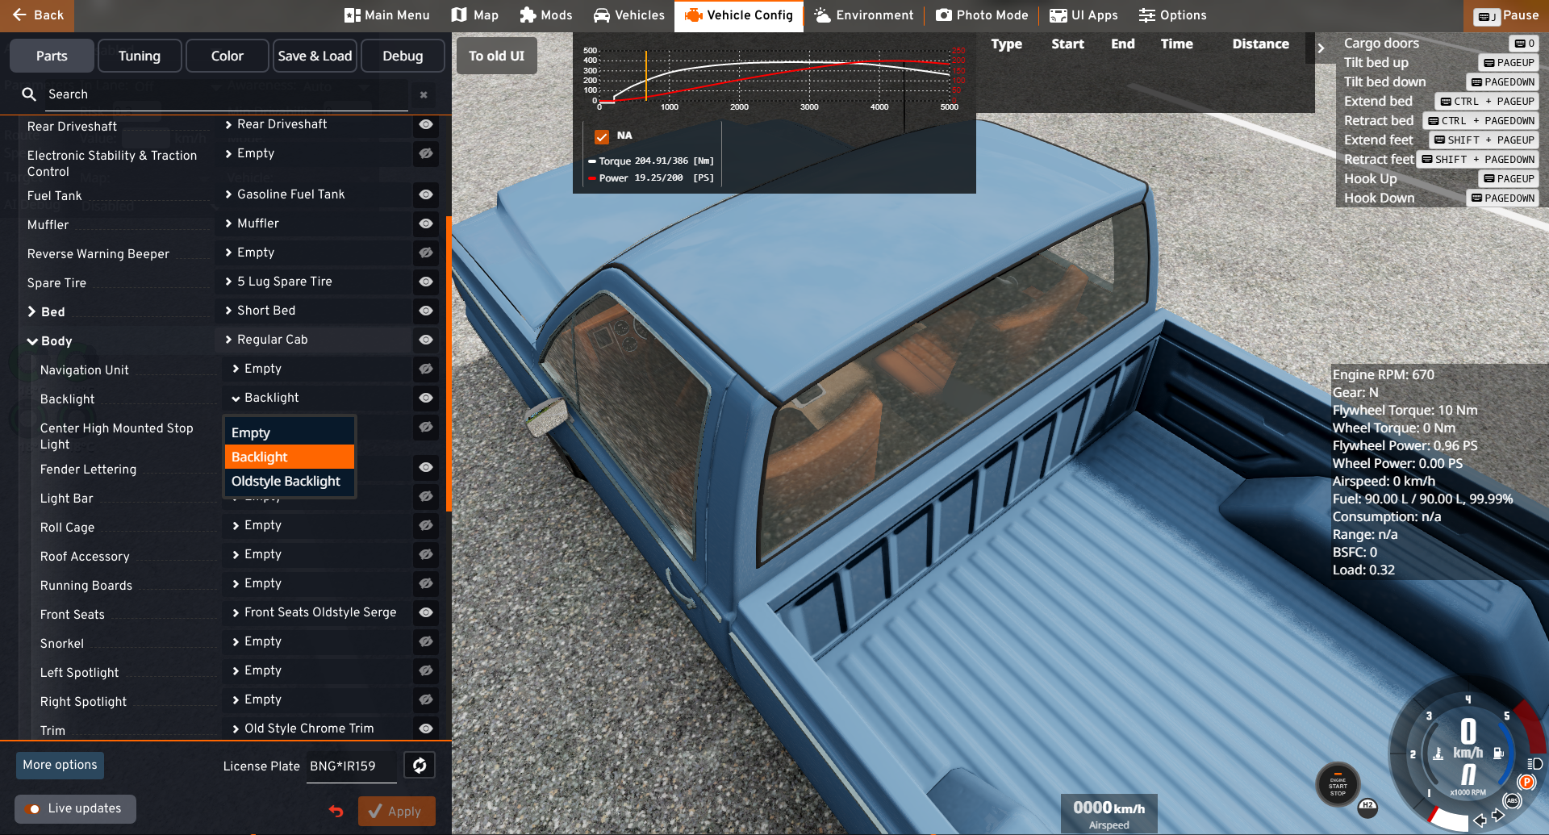Collapse the Body tree group

32,341
